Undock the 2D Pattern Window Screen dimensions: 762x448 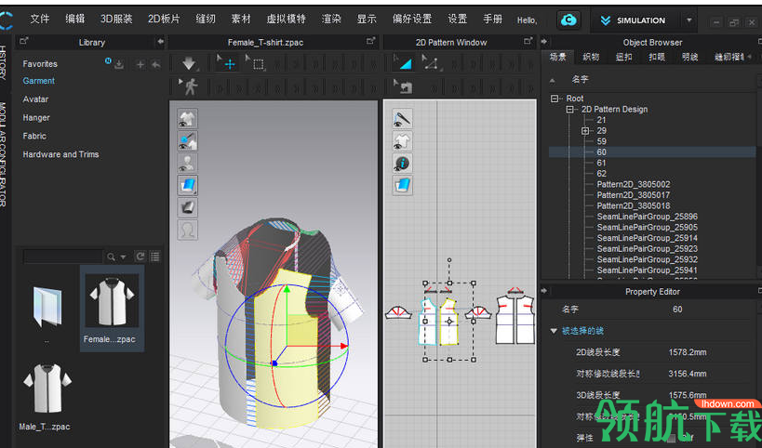click(528, 42)
